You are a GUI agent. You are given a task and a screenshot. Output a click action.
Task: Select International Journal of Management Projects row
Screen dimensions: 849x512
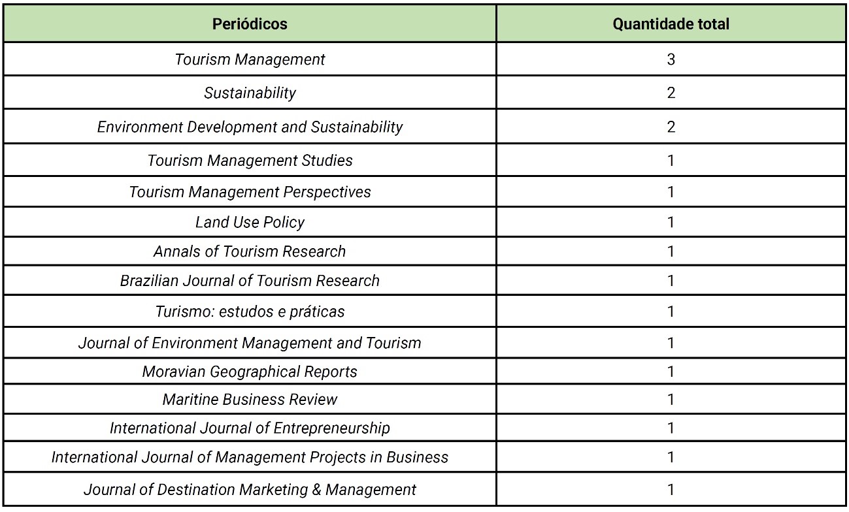tap(250, 457)
